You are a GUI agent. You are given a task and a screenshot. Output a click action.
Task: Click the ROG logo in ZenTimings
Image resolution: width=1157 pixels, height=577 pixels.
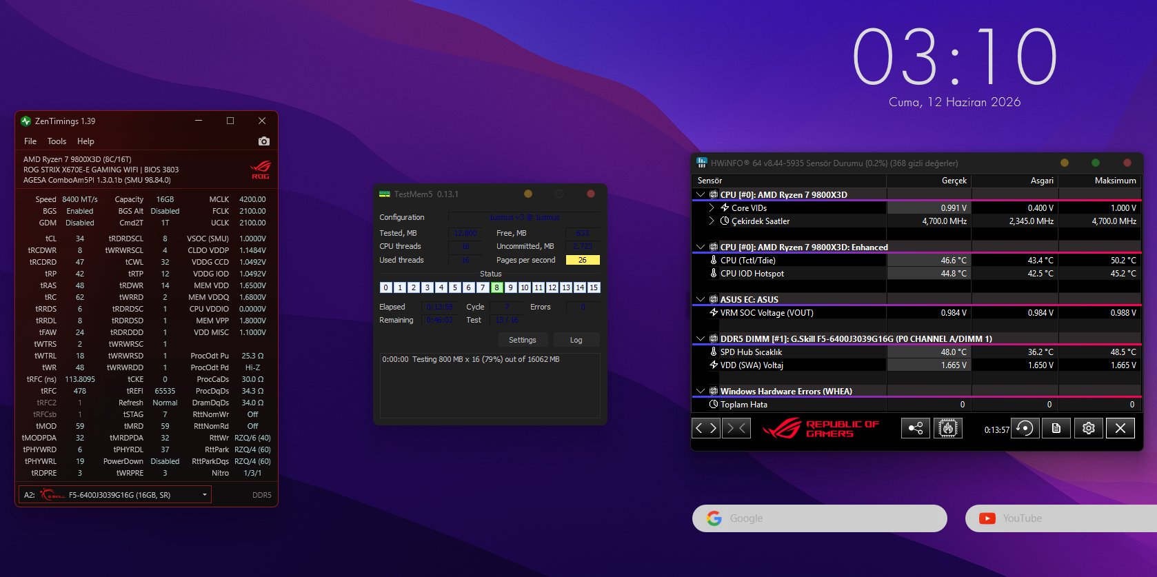261,170
